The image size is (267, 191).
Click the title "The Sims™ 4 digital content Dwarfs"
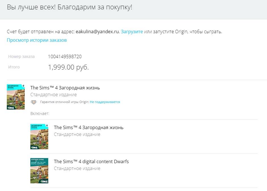91,161
